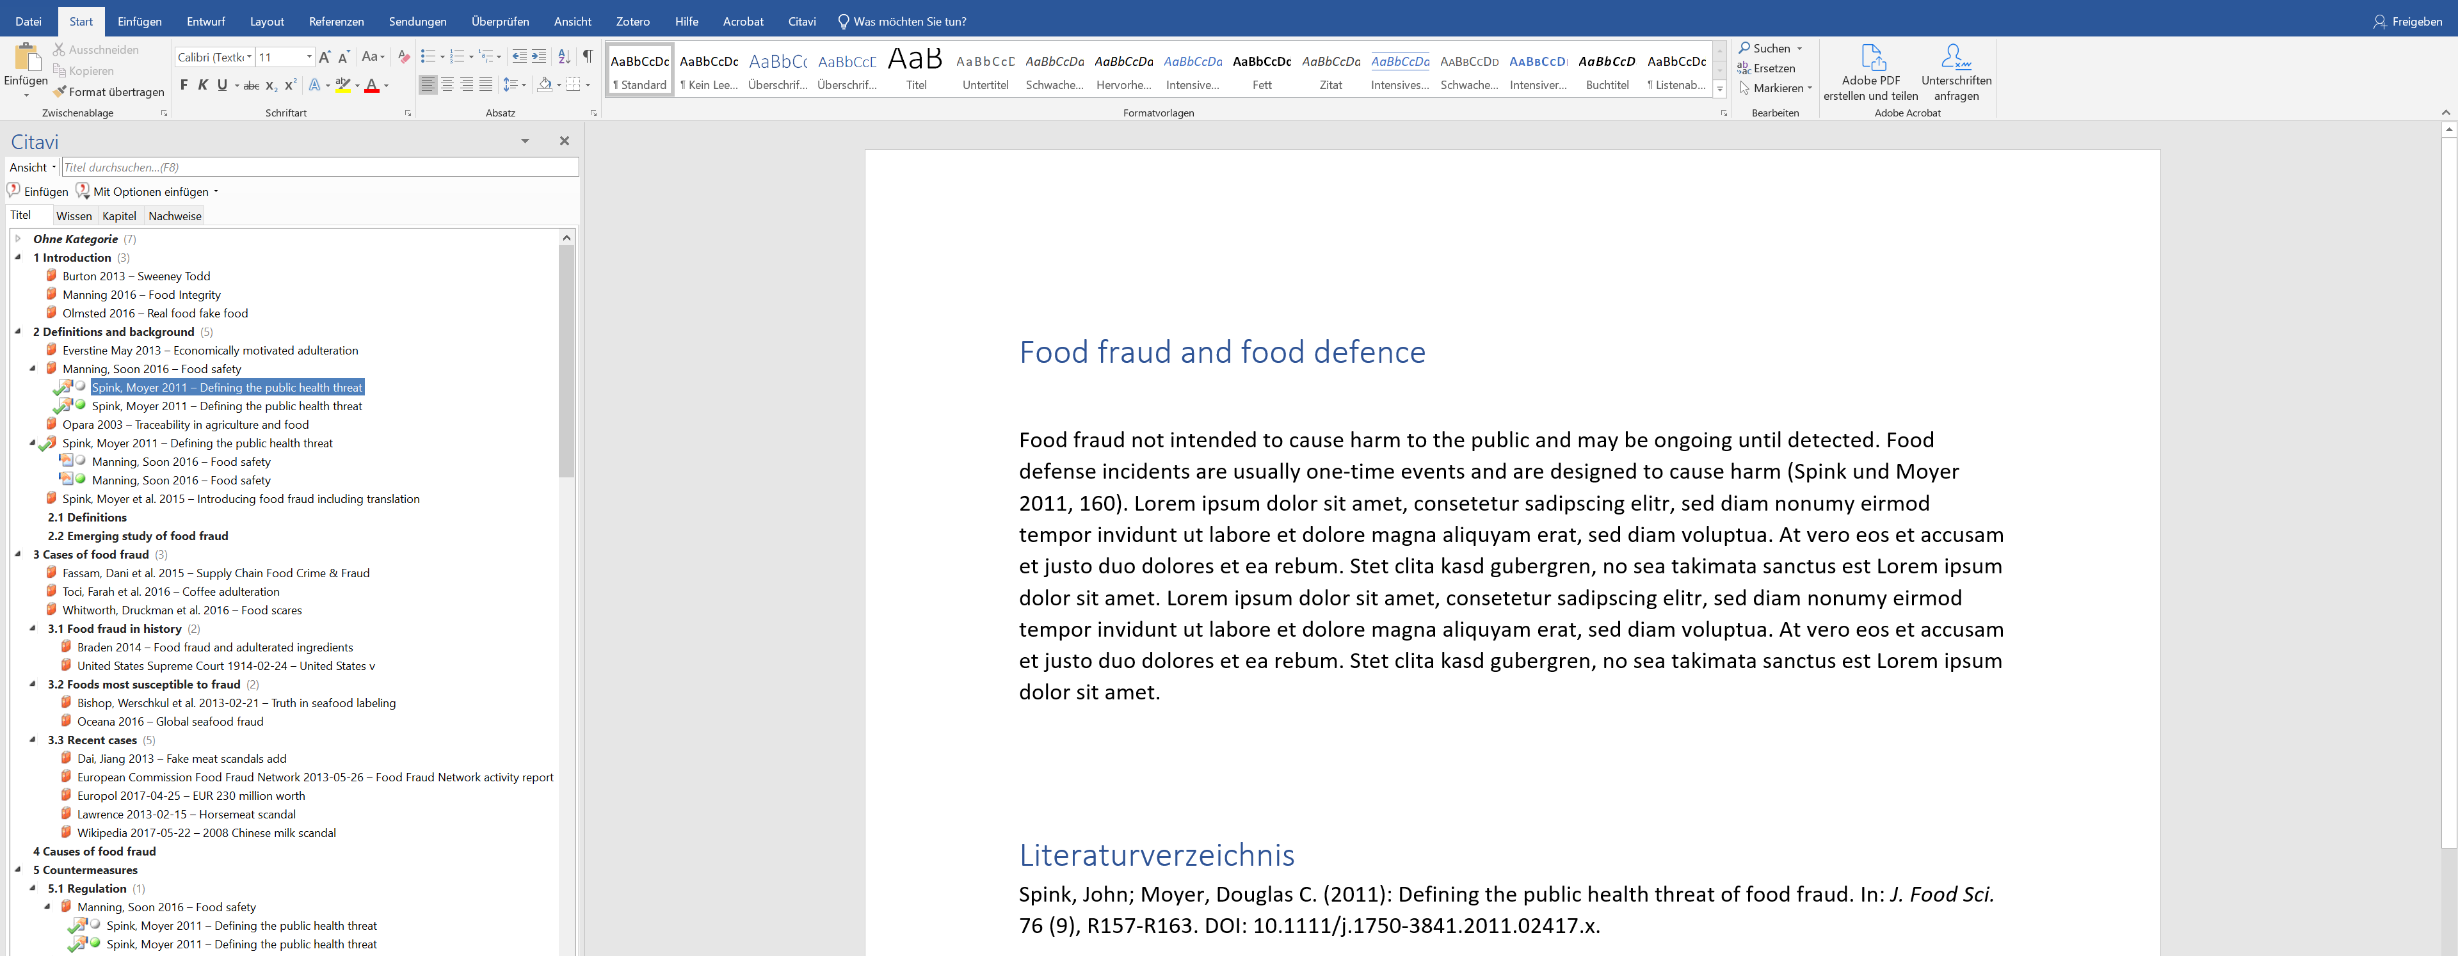Viewport: 2458px width, 956px height.
Task: Open the Aa change case dropdown
Action: click(x=373, y=57)
